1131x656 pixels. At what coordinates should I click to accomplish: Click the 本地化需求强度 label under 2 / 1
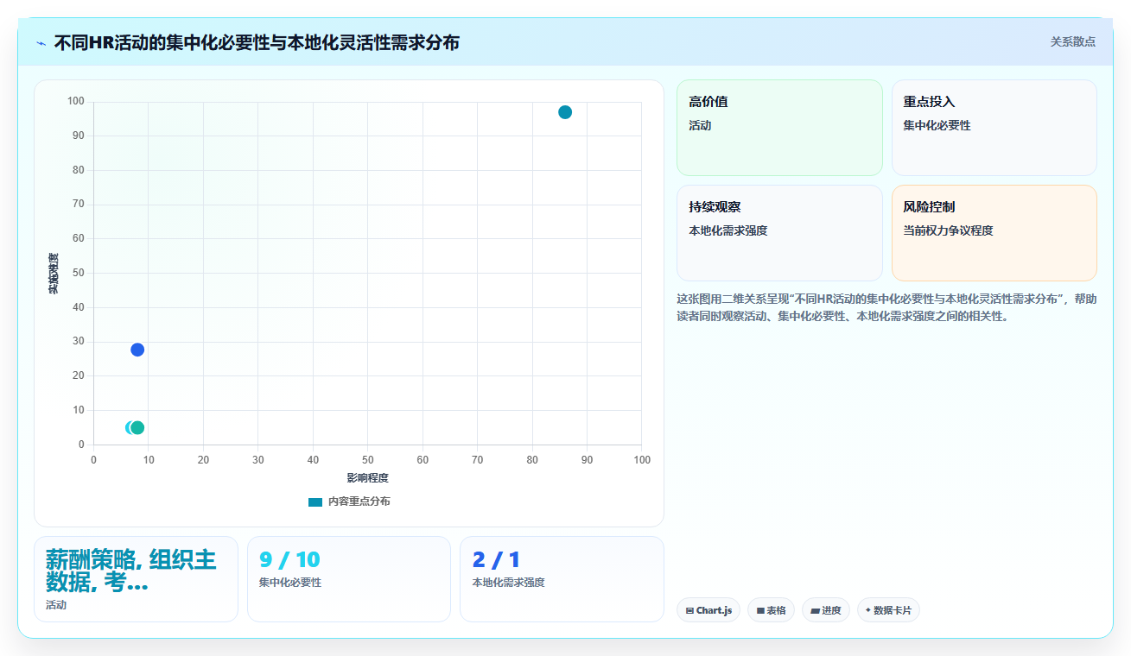(x=508, y=583)
